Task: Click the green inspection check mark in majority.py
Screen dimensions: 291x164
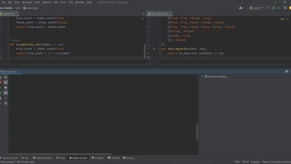Action: (143, 19)
